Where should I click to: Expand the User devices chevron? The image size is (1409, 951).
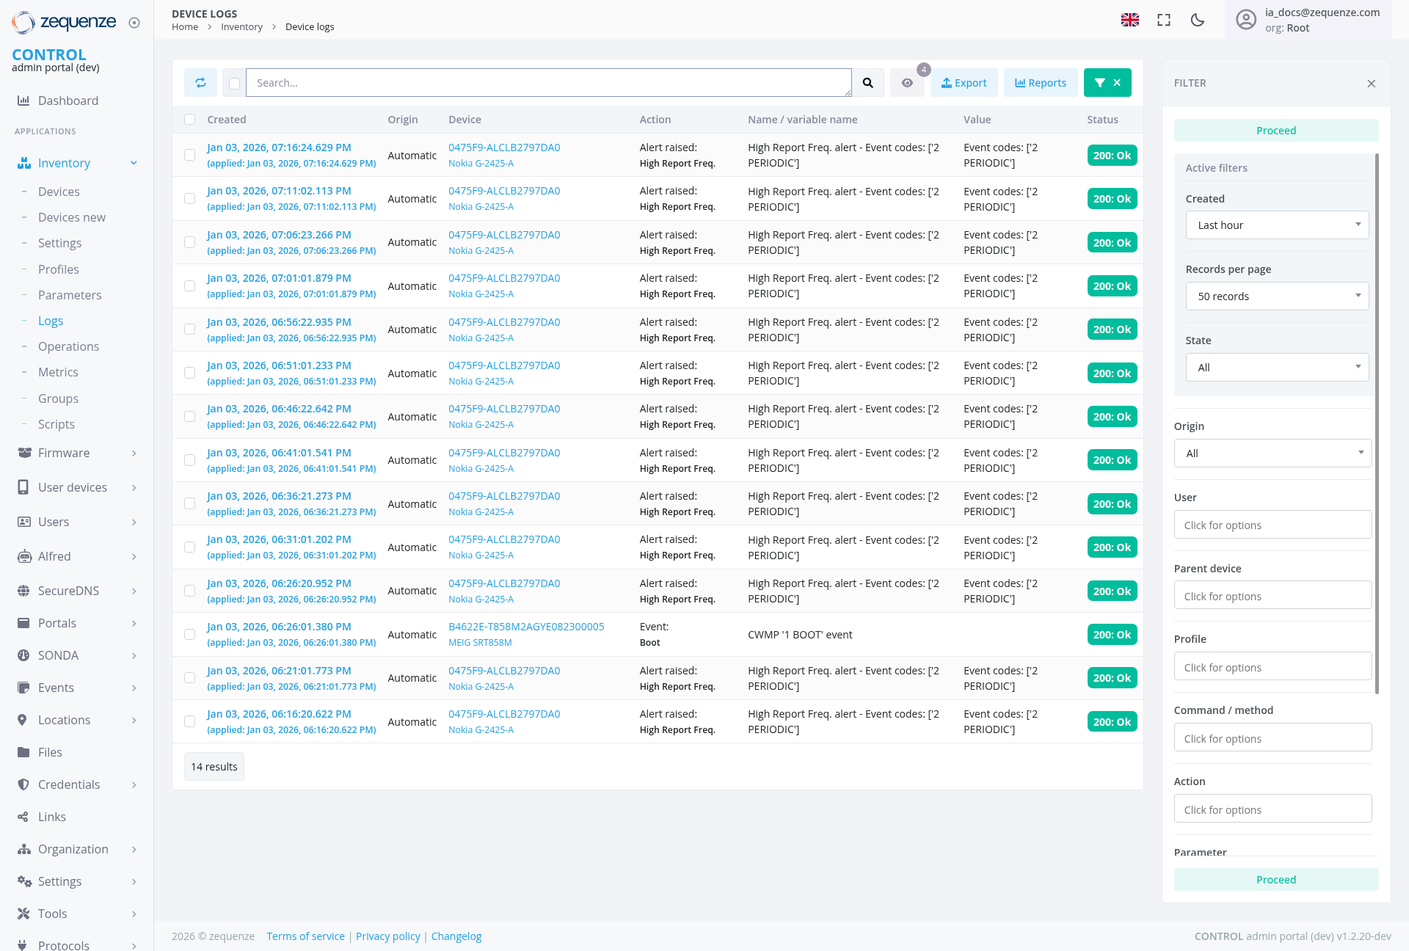point(134,488)
